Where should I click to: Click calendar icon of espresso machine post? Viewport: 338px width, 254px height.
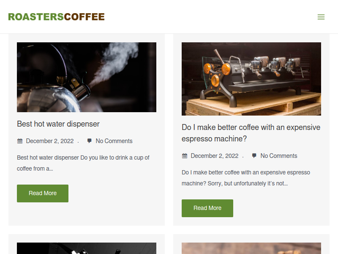(185, 156)
